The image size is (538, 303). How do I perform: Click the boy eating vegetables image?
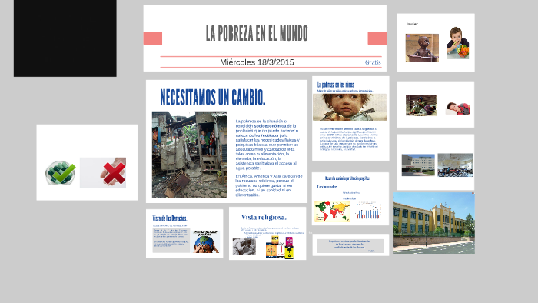coord(458,43)
